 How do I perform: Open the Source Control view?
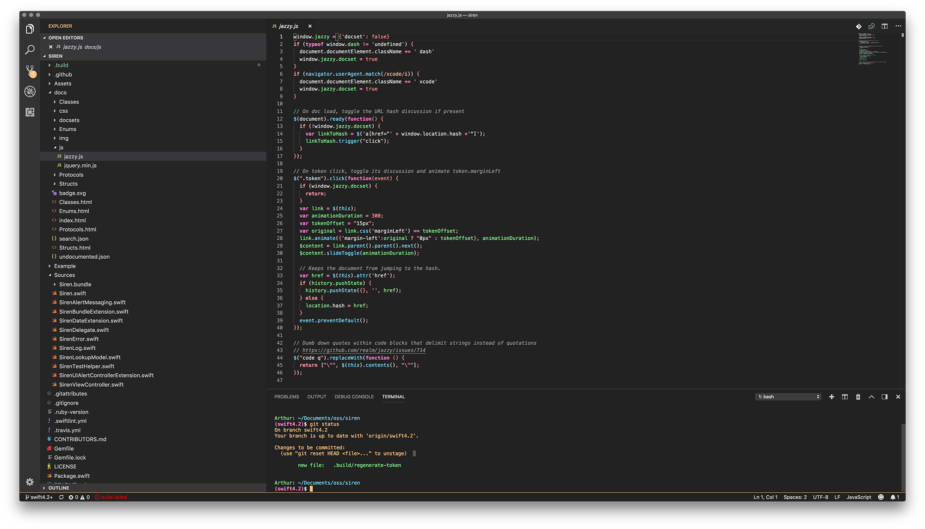click(30, 70)
